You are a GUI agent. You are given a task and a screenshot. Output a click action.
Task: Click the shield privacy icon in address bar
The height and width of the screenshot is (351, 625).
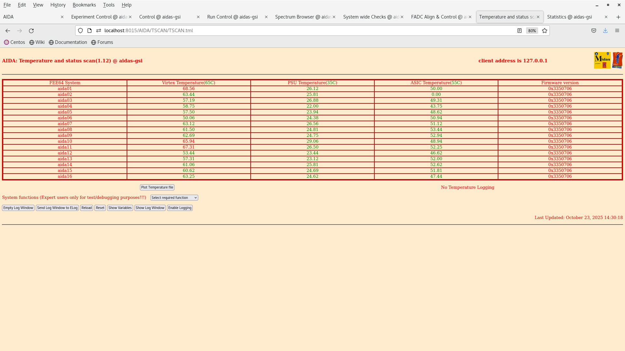point(80,31)
